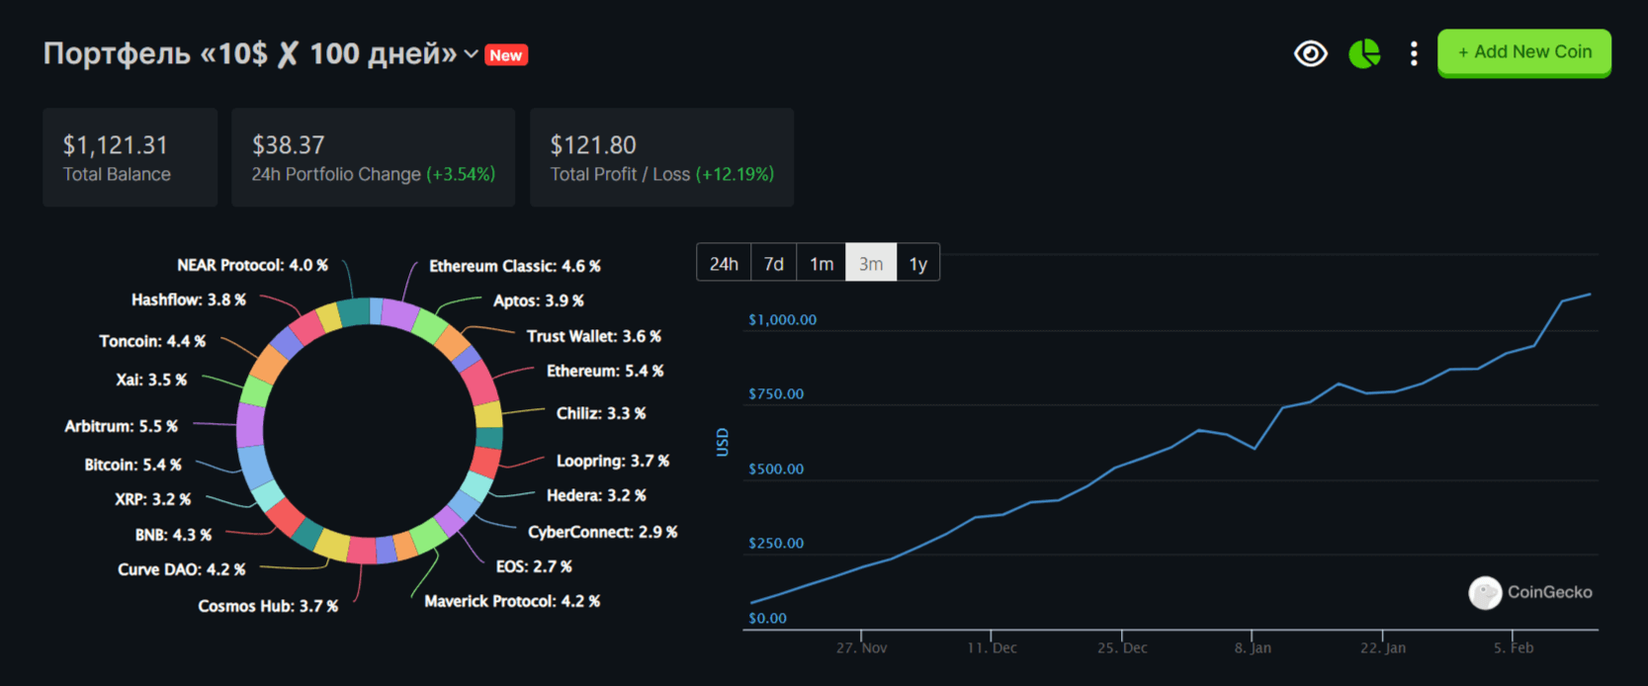
Task: Click the Hashflow: 3.8 % label
Action: tap(189, 300)
